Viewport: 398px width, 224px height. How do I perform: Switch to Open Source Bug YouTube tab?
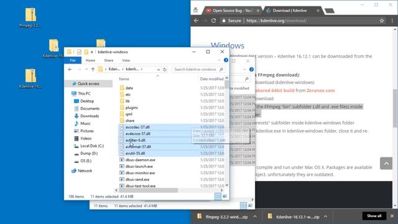click(x=232, y=11)
